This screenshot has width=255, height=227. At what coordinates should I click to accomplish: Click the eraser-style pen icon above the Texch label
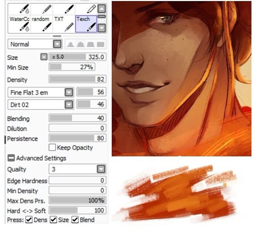(x=91, y=9)
